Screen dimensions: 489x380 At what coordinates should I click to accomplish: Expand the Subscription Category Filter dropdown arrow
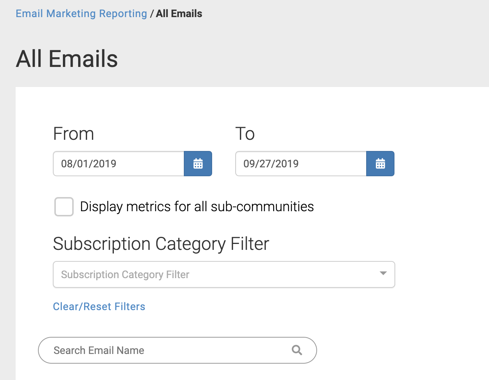[383, 274]
